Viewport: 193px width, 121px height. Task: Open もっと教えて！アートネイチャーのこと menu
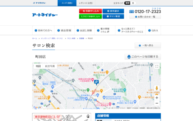point(130,30)
